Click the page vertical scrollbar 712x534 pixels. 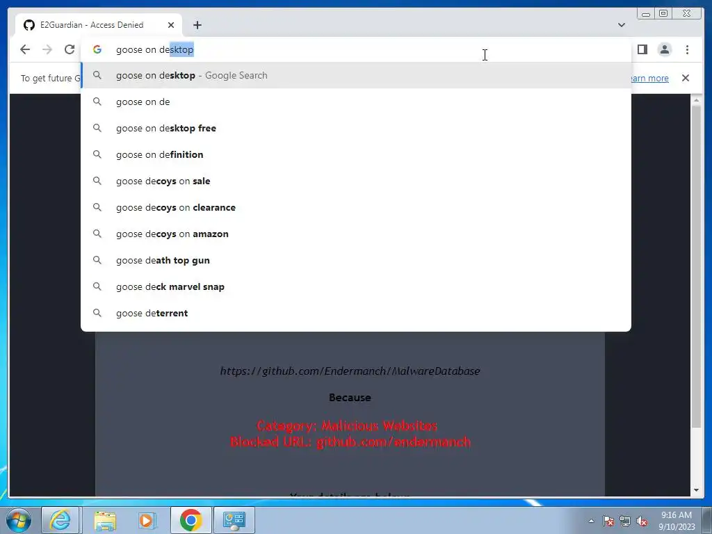tap(696, 266)
